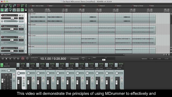Click the Pause transport button
This screenshot has width=172, height=97.
14,59
